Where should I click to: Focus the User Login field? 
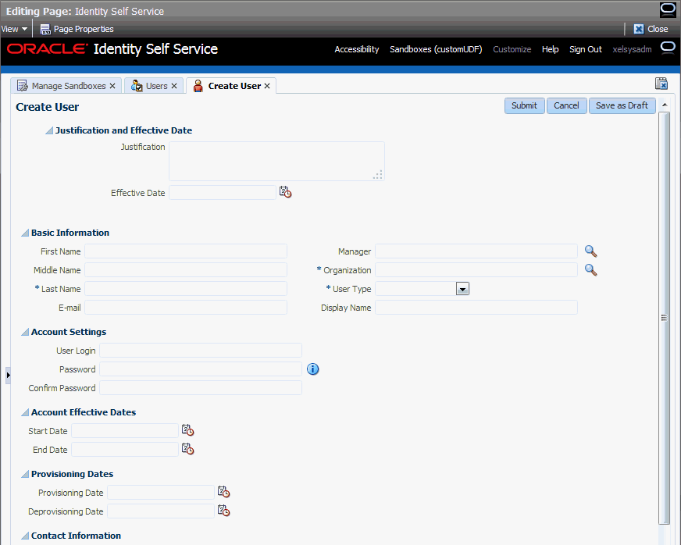click(x=201, y=350)
